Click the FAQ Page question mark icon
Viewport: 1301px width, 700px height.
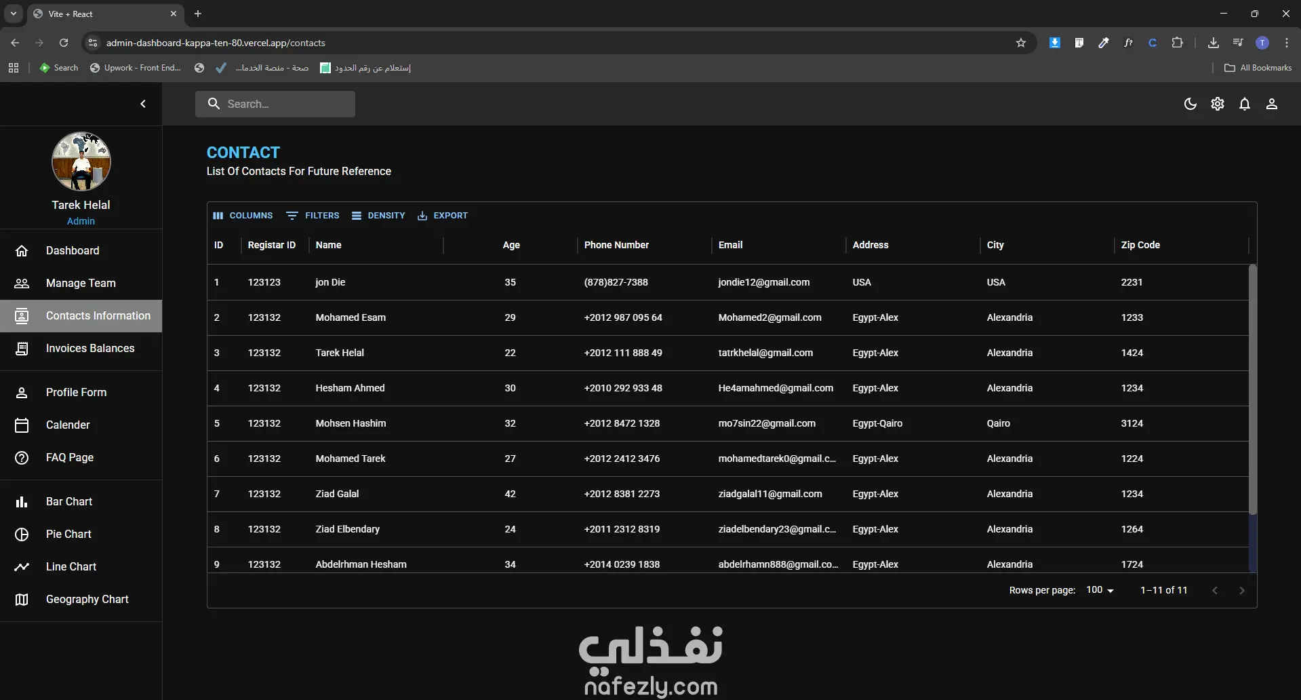[22, 458]
